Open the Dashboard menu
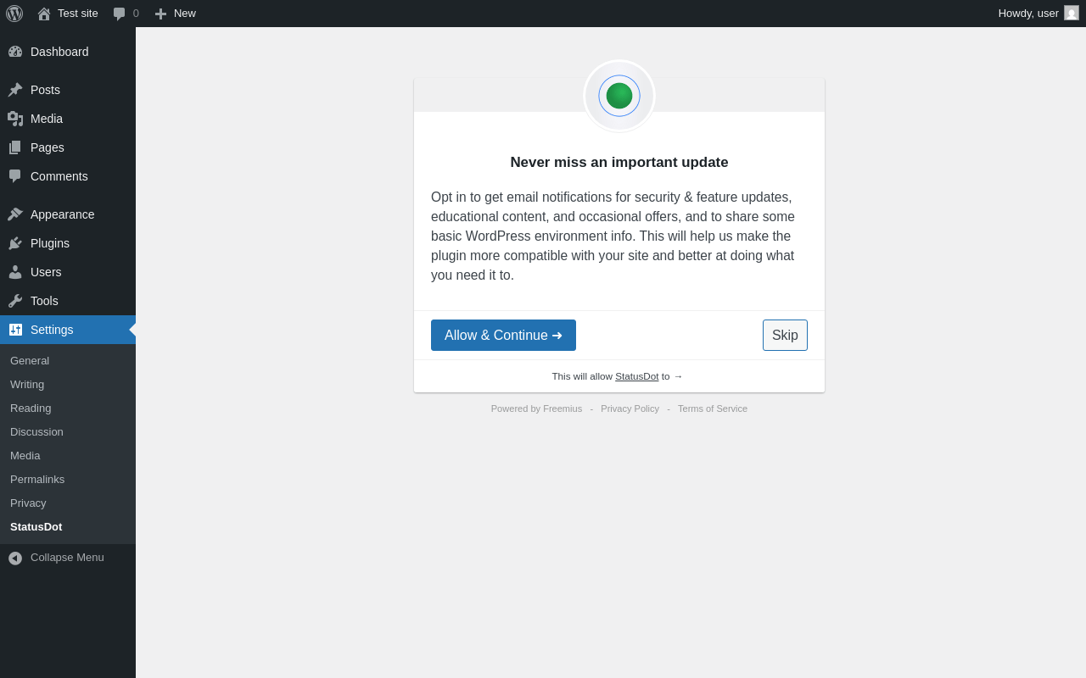1086x678 pixels. [x=59, y=52]
